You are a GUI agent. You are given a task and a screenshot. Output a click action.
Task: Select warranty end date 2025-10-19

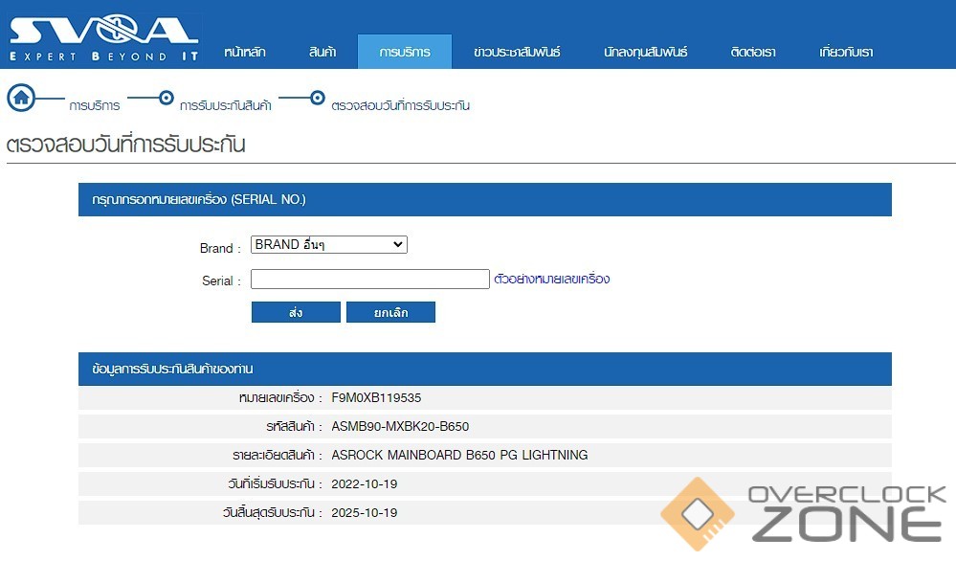(364, 512)
